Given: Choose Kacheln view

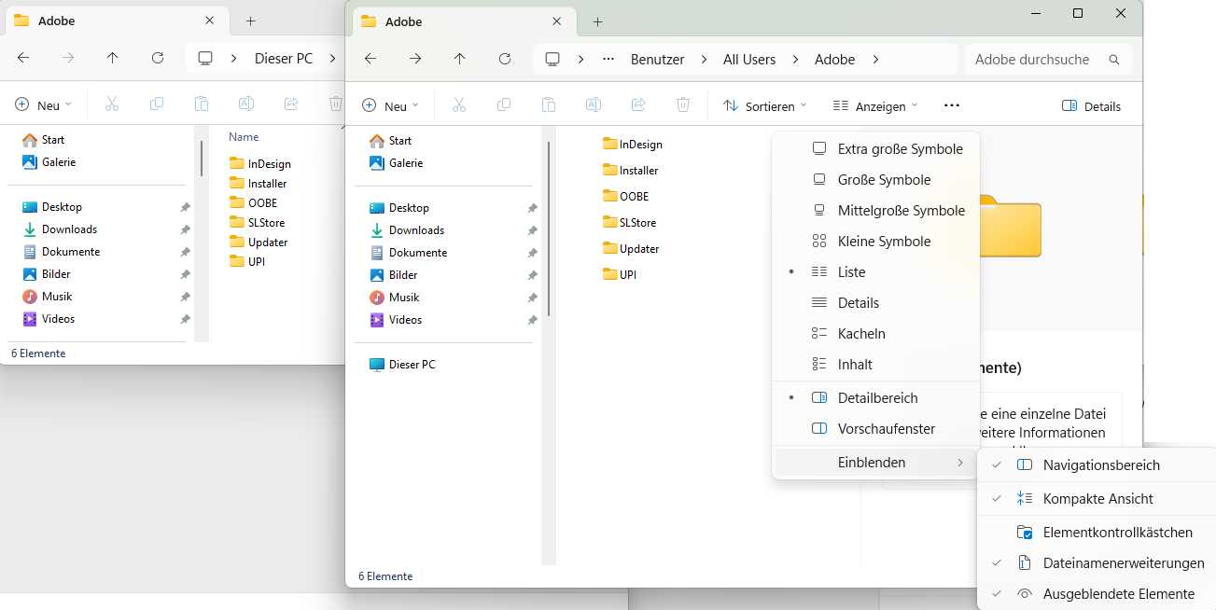Looking at the screenshot, I should click(875, 333).
